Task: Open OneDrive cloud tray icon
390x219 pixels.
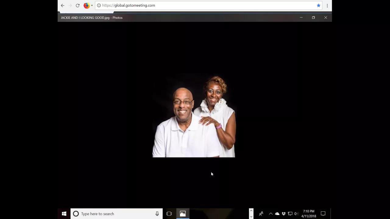Action: click(277, 214)
